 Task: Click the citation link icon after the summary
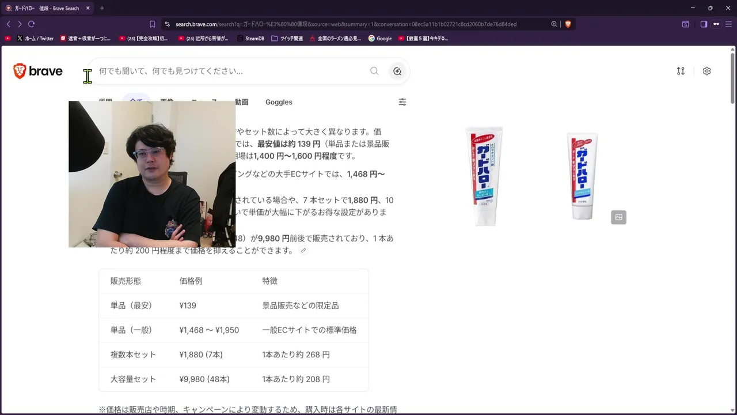point(303,250)
